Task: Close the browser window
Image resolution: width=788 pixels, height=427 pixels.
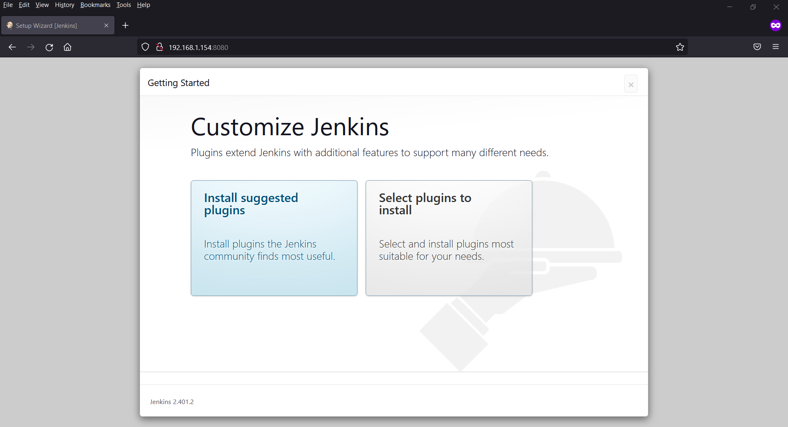Action: (776, 7)
